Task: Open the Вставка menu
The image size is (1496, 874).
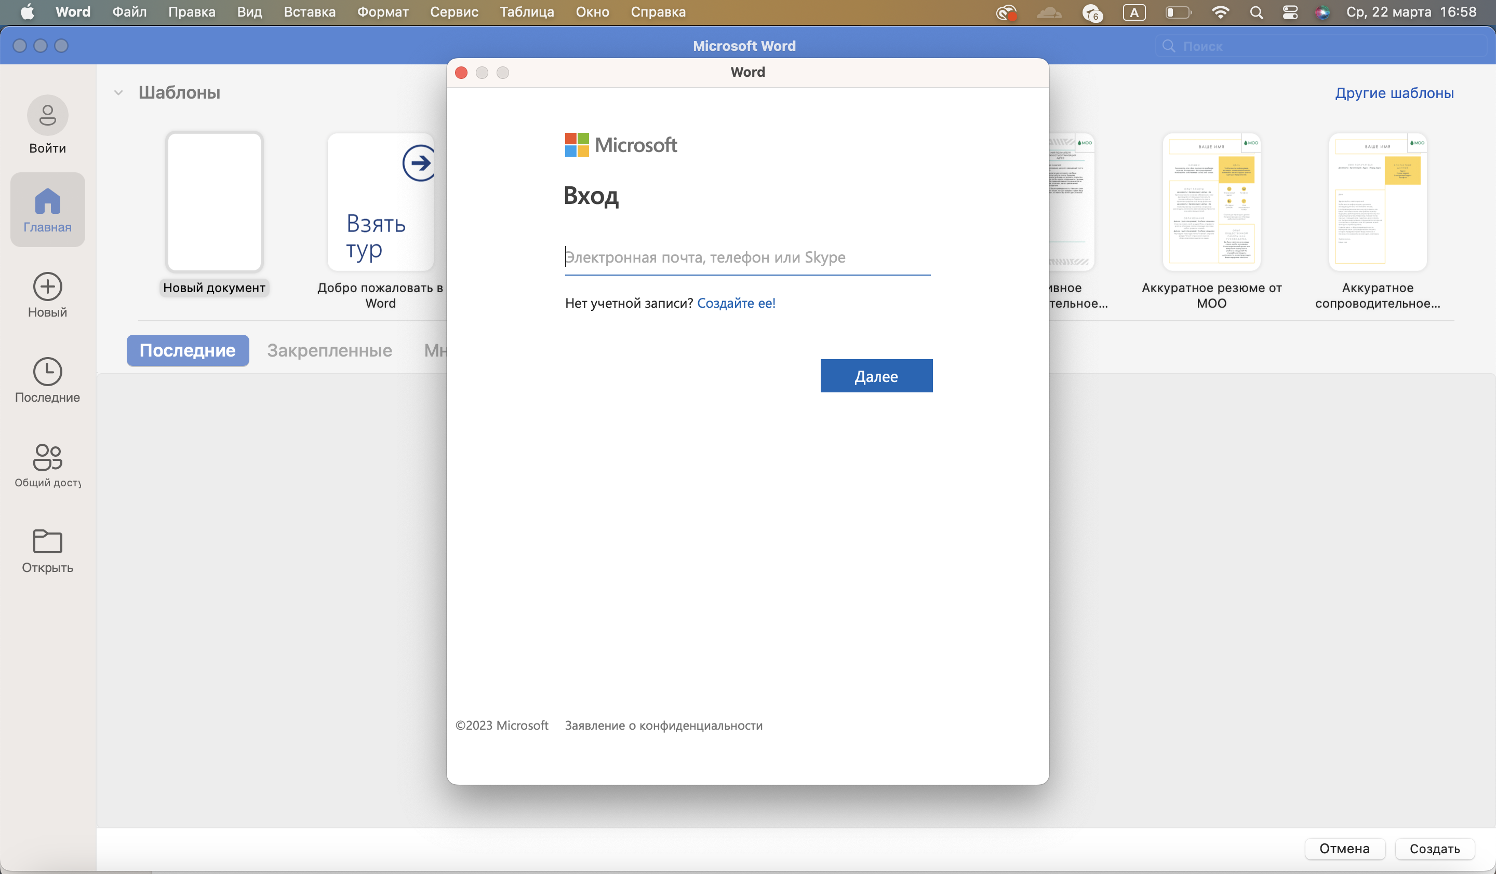Action: [309, 12]
